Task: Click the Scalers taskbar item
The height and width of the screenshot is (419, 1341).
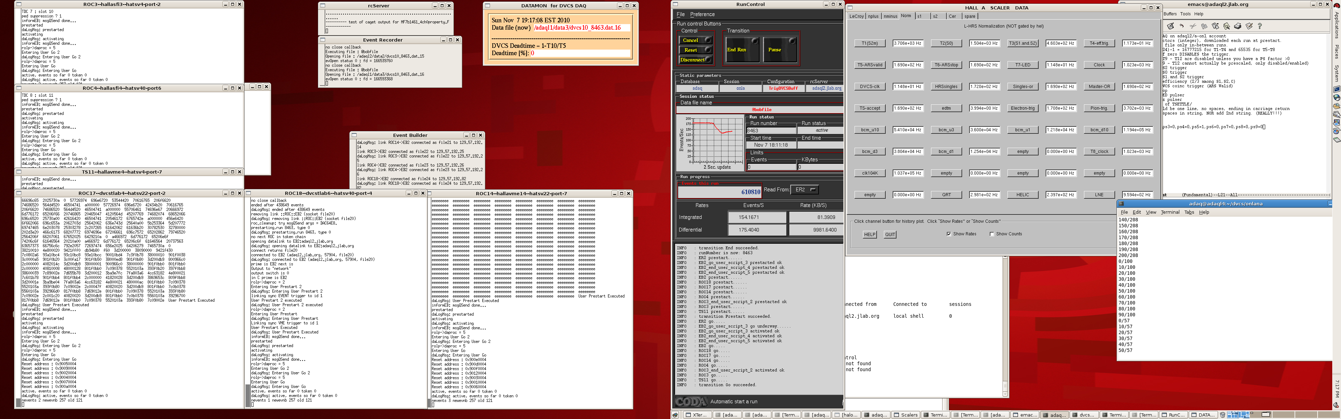Action: [906, 415]
